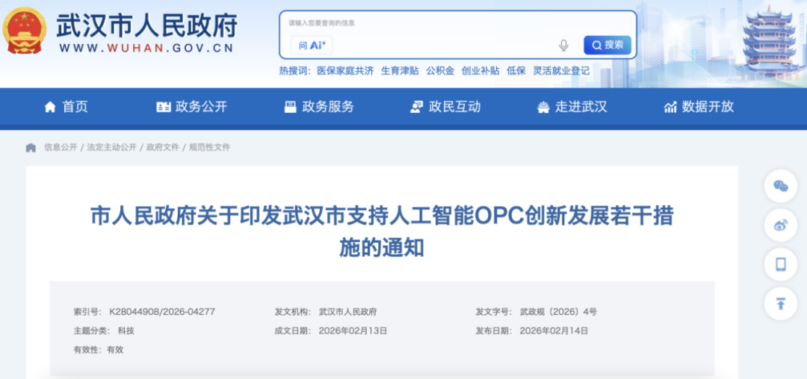The width and height of the screenshot is (807, 379).
Task: Open the 数据开放 navigation item
Action: coord(699,107)
